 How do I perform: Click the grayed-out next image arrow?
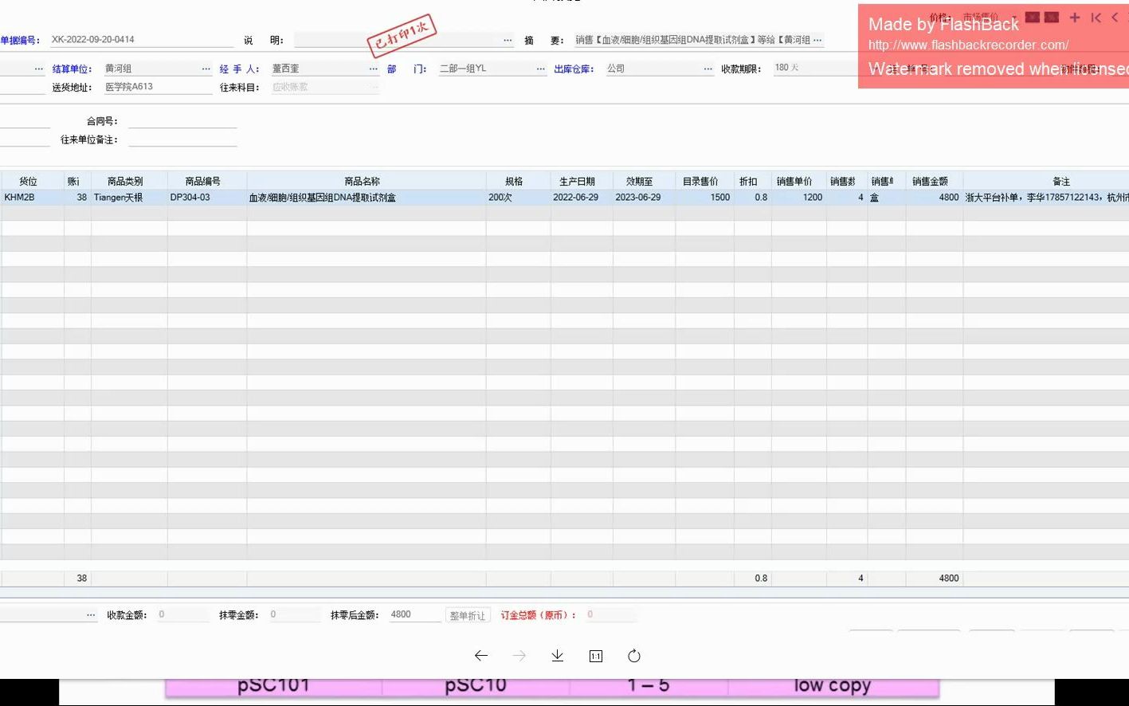click(519, 656)
